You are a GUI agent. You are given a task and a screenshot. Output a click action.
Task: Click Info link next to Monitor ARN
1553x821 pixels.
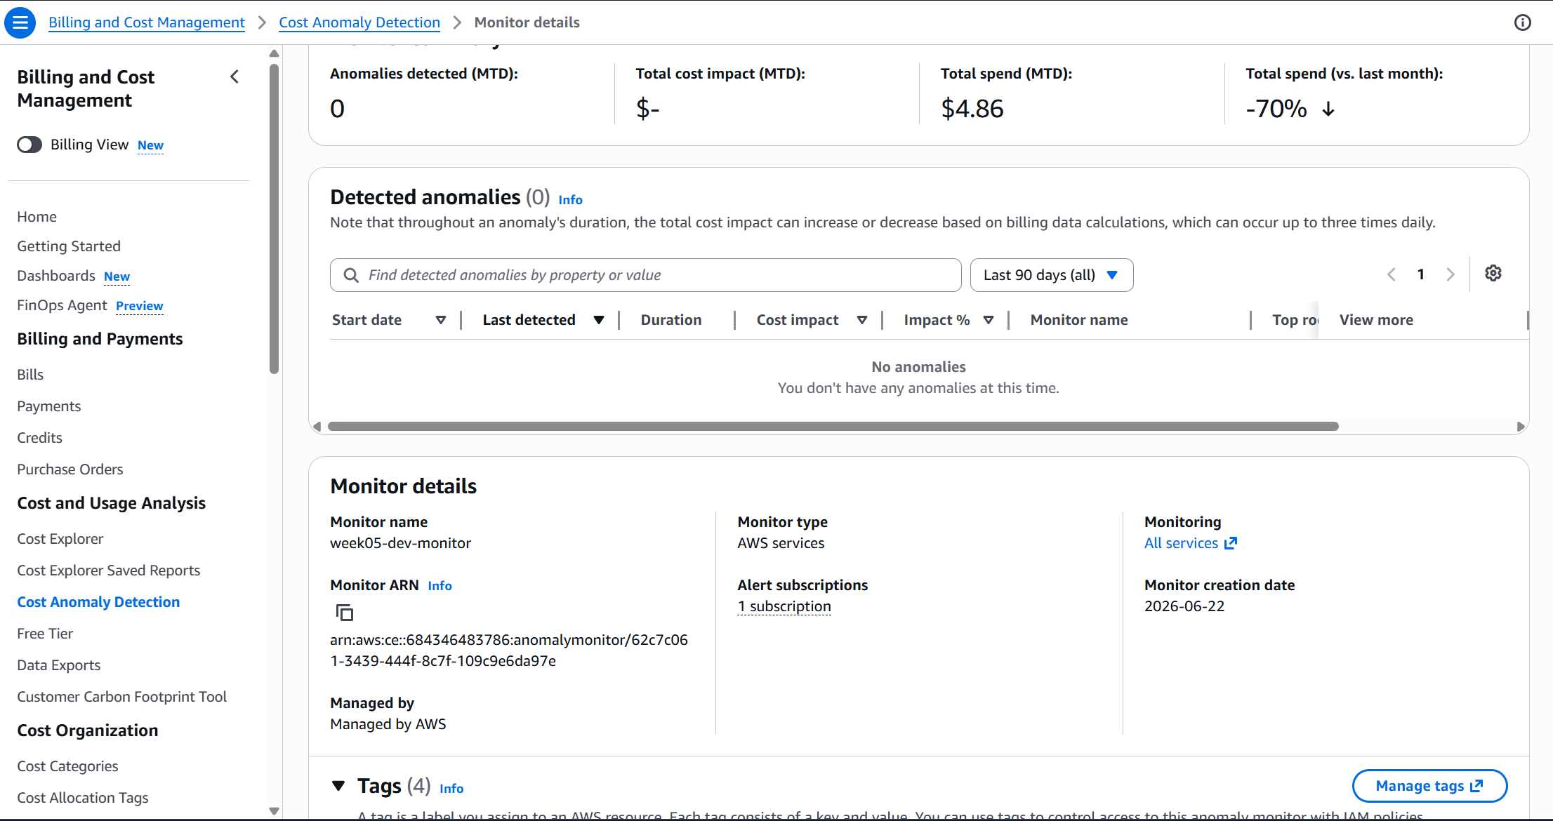tap(440, 586)
